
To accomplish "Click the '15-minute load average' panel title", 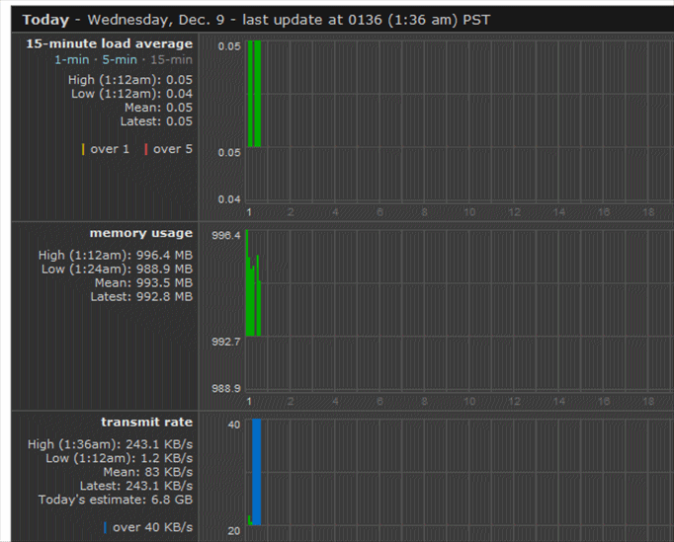I will pos(109,44).
